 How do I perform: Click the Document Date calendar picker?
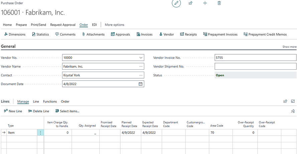(x=141, y=84)
